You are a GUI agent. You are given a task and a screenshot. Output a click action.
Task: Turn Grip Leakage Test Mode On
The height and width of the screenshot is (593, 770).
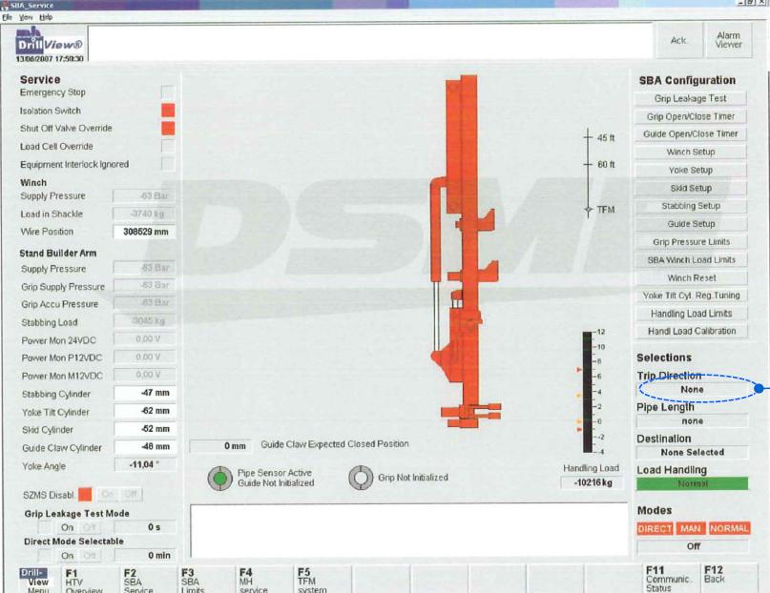pos(68,527)
